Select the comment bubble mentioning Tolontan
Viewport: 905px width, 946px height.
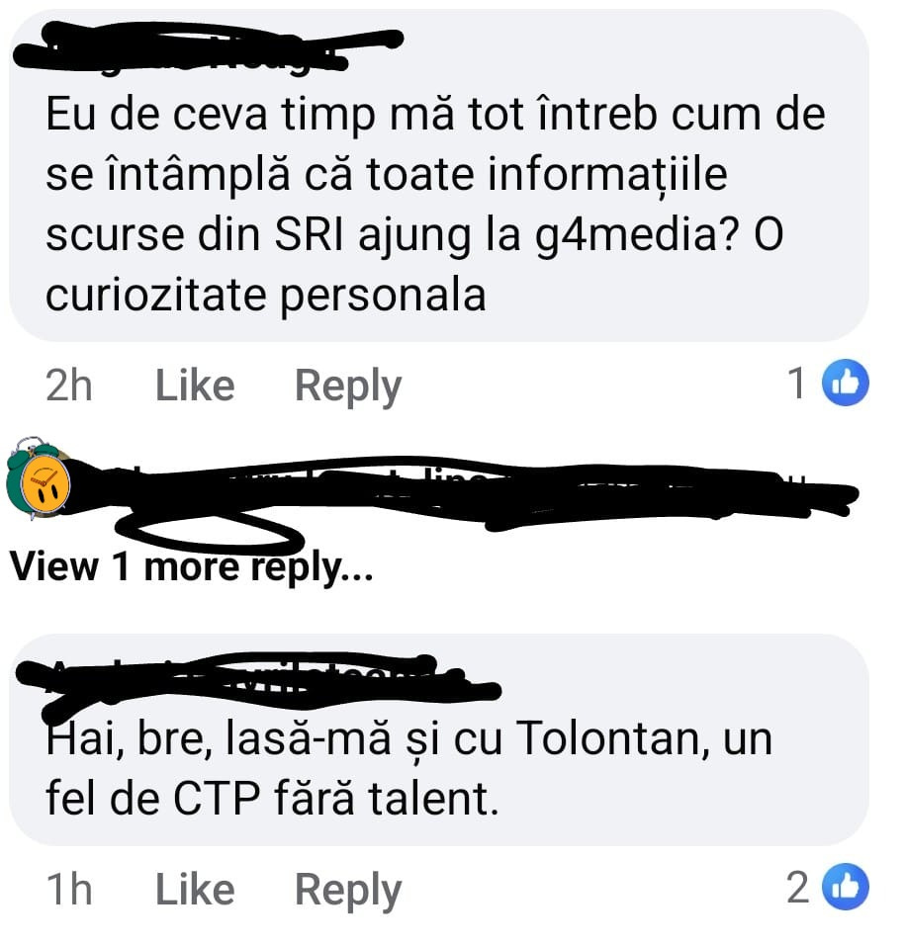pos(439,739)
